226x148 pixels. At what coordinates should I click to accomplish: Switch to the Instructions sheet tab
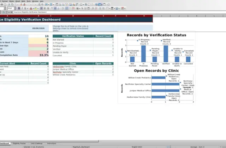coord(52,143)
